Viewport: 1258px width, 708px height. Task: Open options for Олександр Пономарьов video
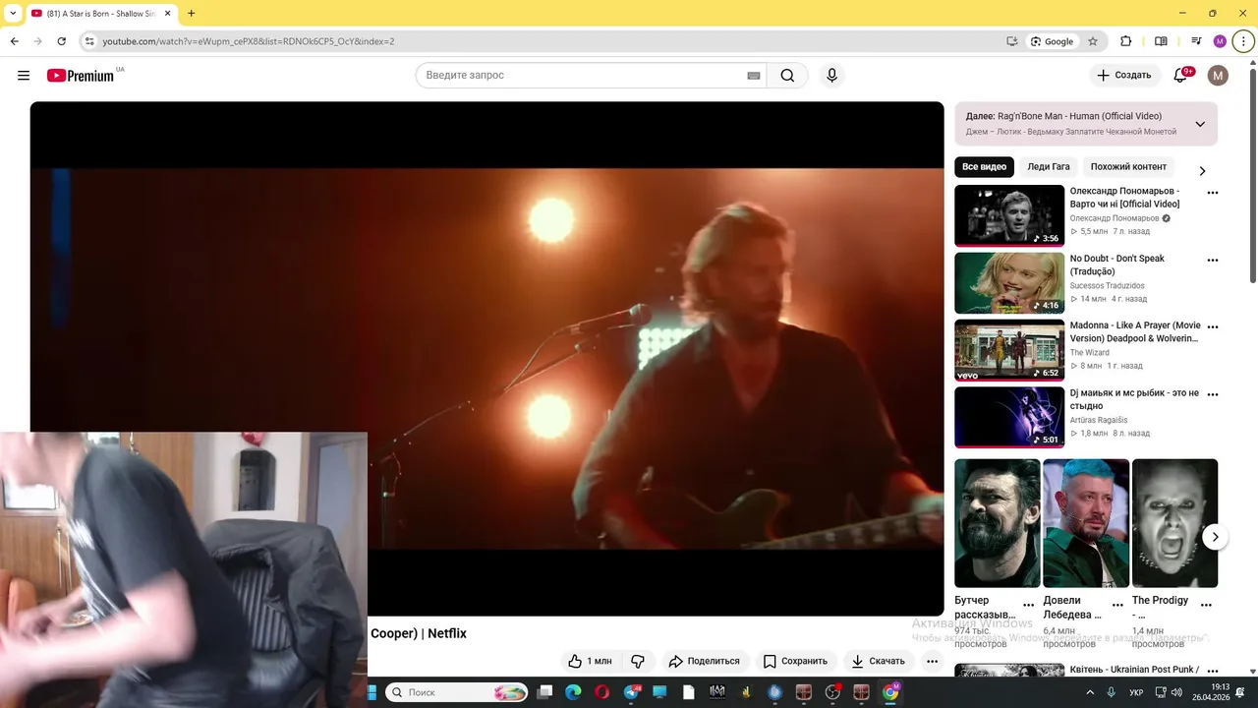[1212, 194]
